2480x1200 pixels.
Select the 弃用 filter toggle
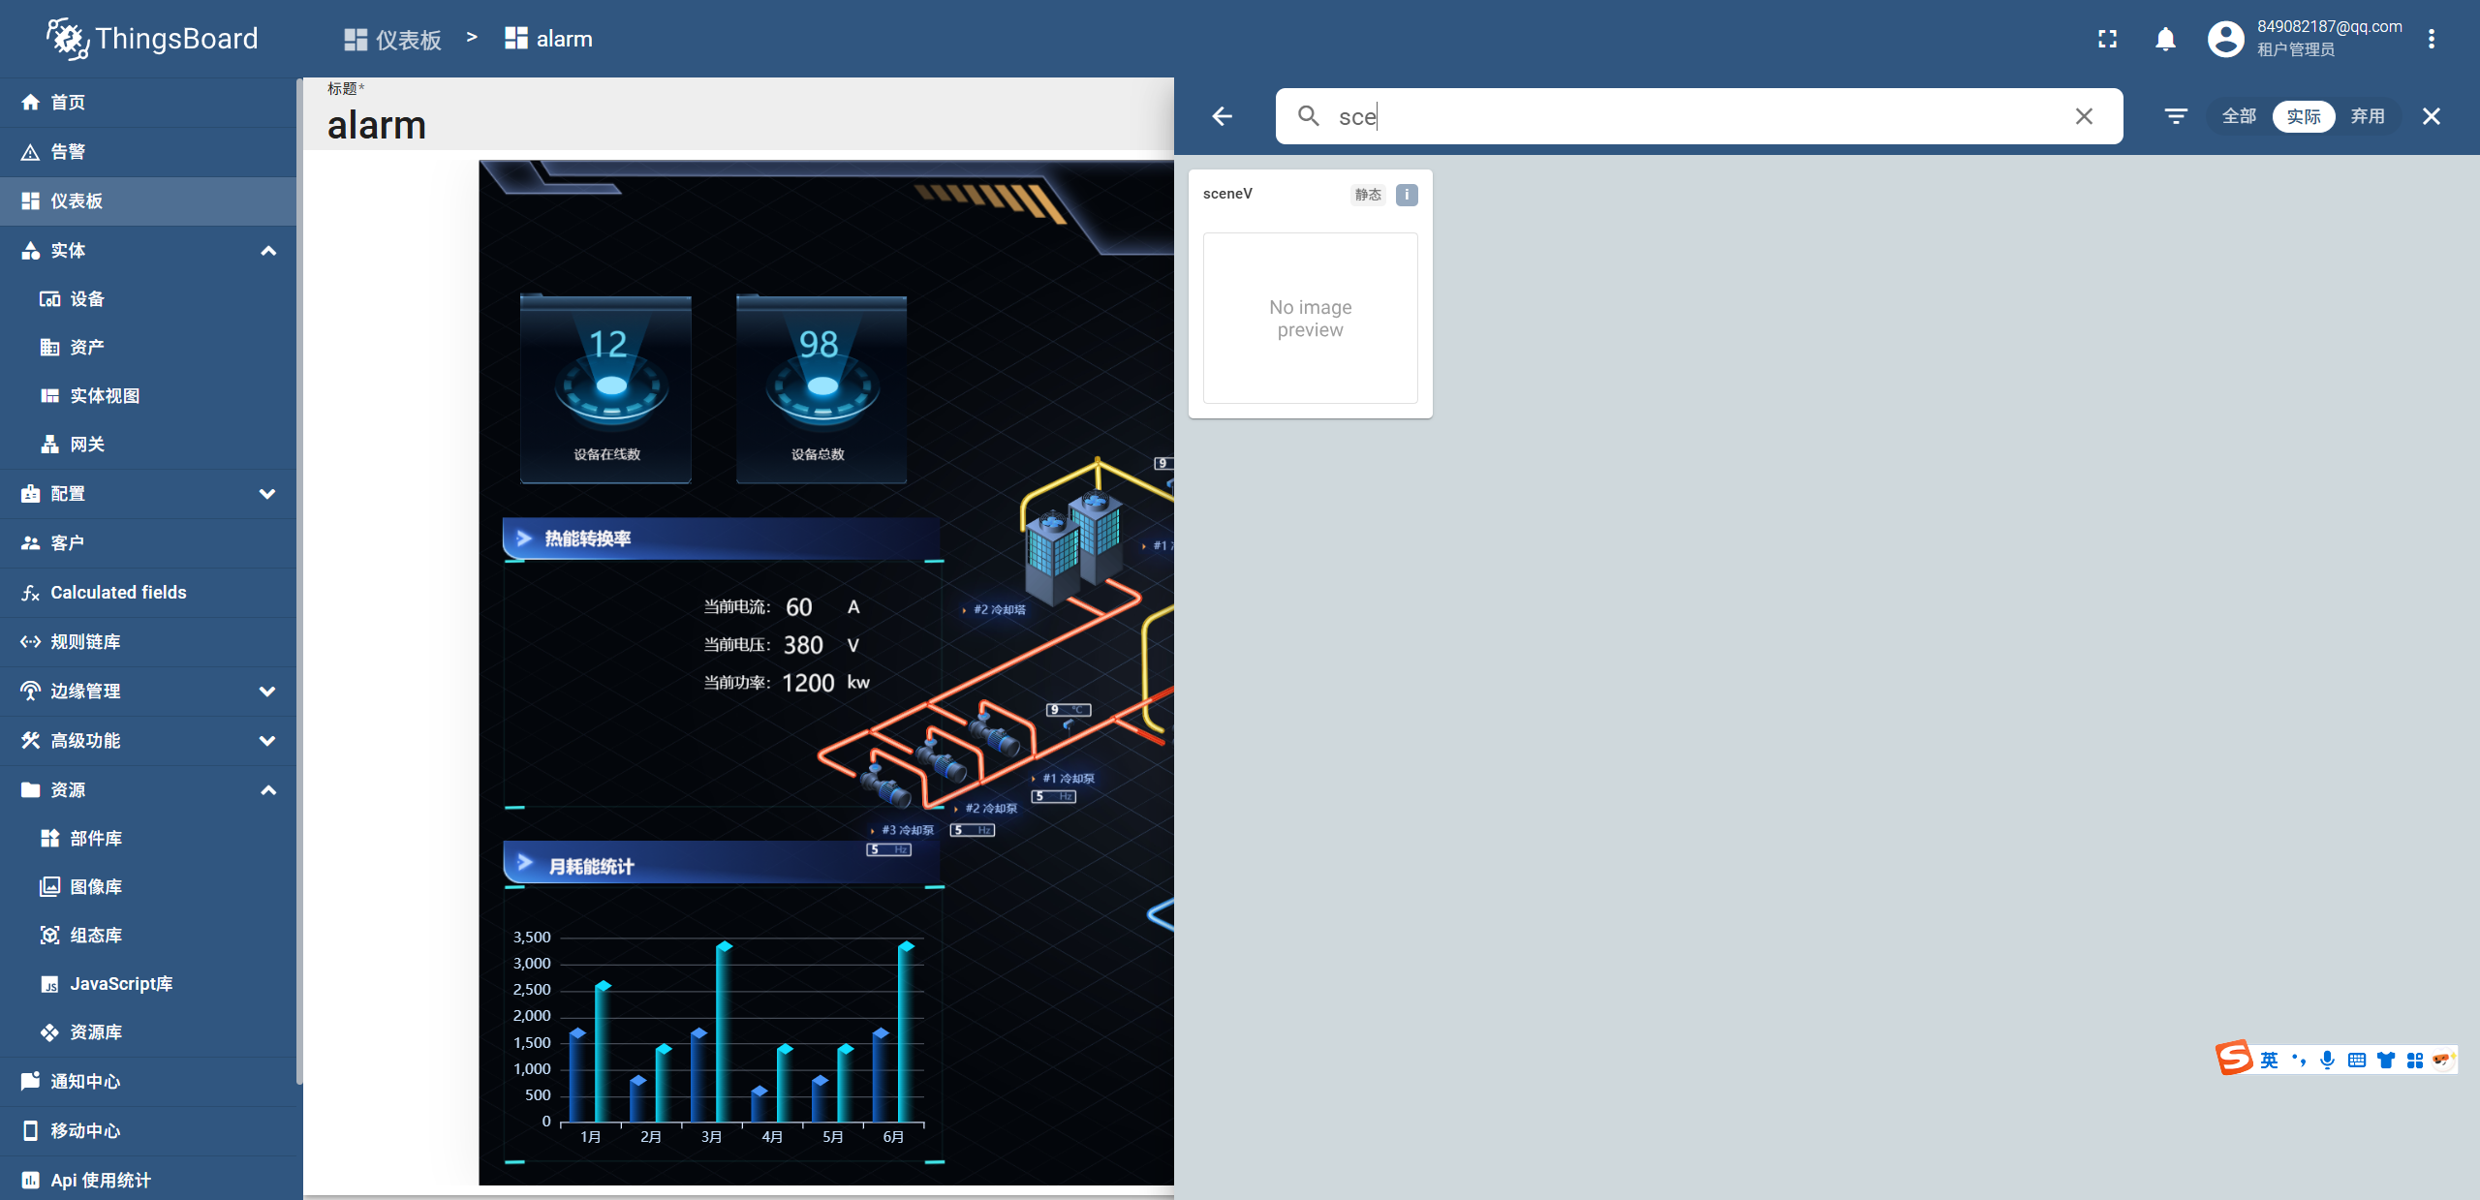tap(2368, 116)
